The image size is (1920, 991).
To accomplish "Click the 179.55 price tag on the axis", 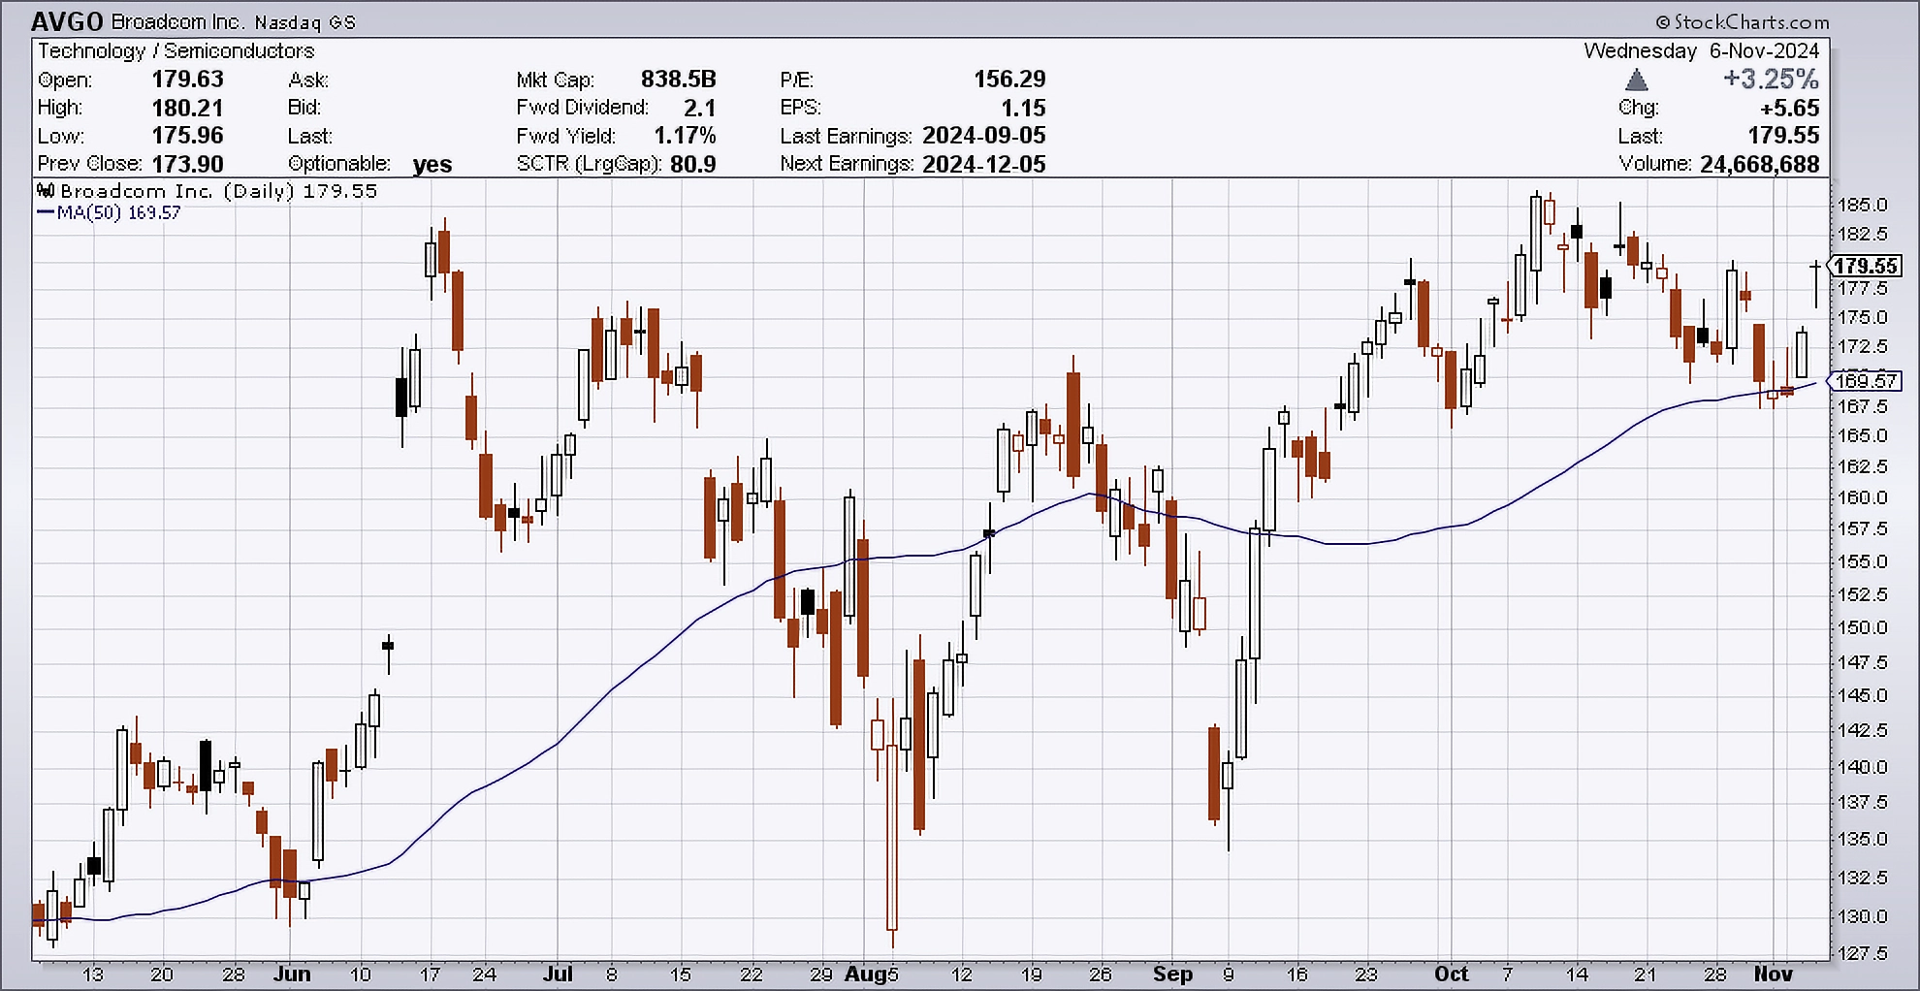I will [1865, 266].
